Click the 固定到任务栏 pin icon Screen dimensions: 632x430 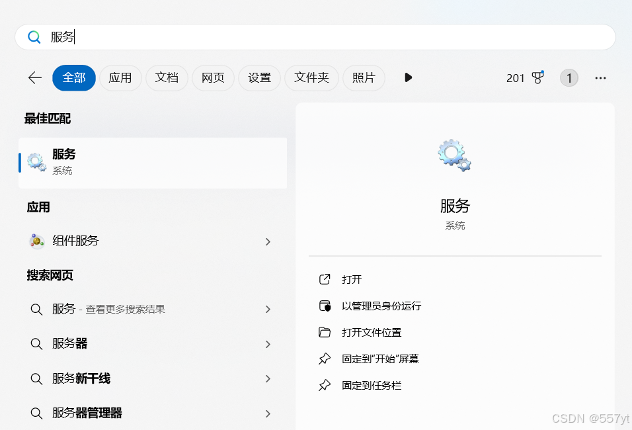pyautogui.click(x=325, y=385)
